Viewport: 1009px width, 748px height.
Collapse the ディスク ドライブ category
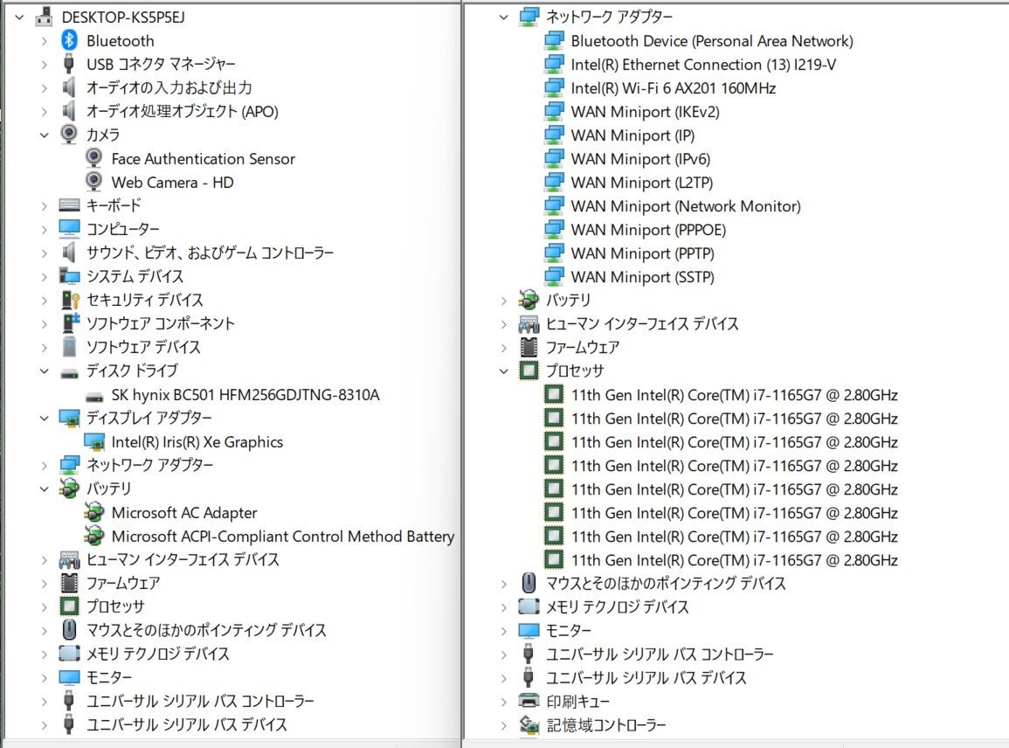click(44, 371)
